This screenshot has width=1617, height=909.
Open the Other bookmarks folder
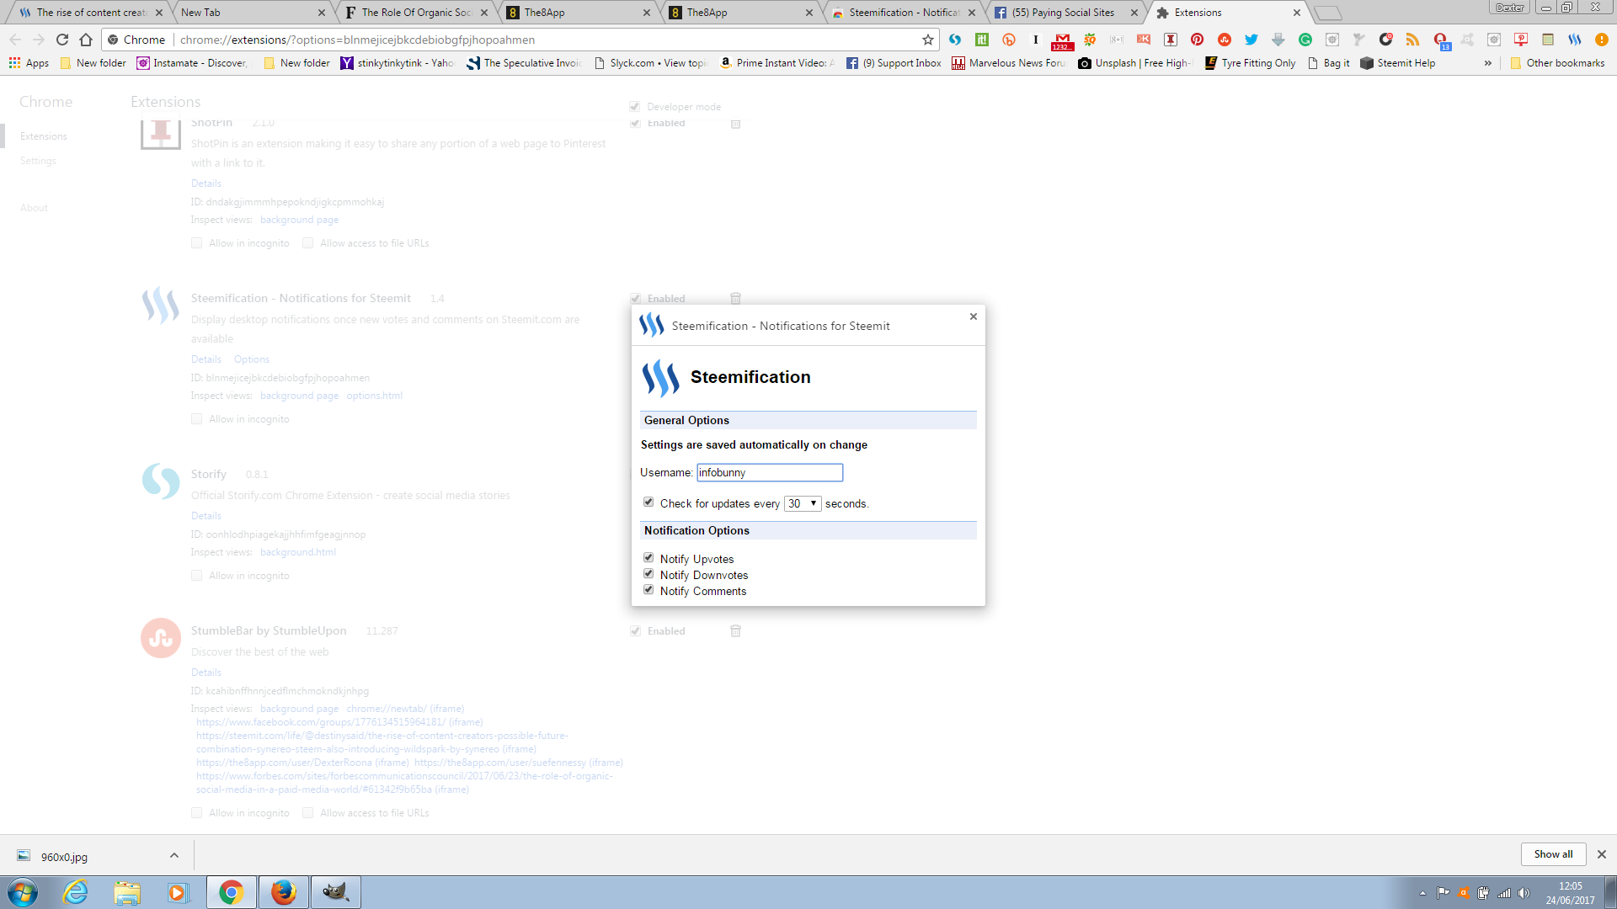click(x=1557, y=63)
